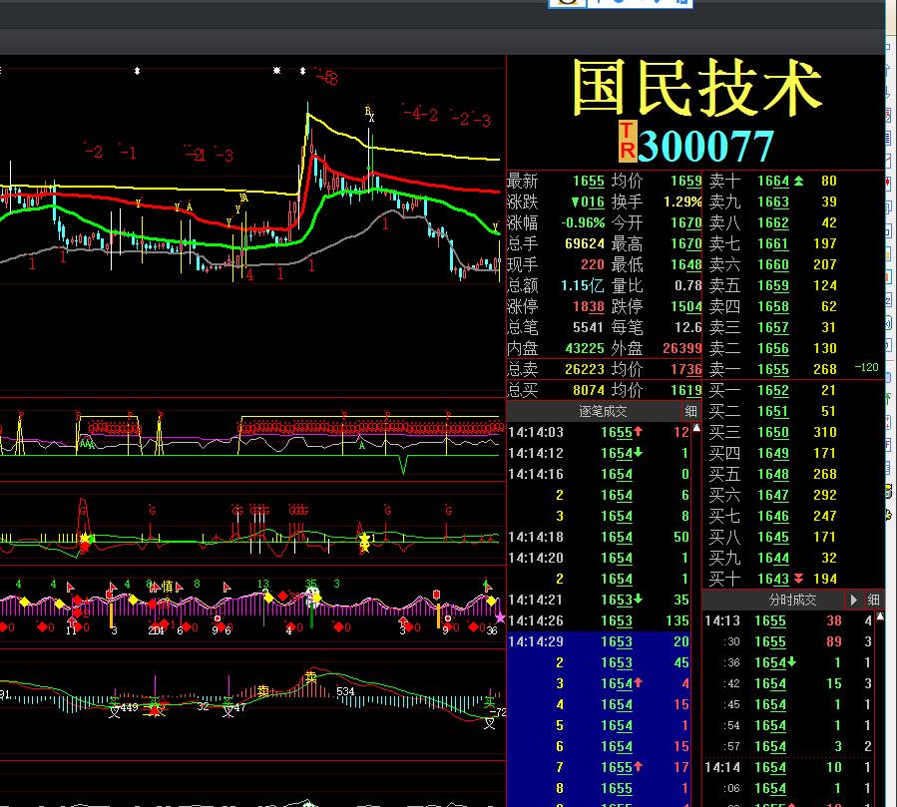
Task: Select the highlighted 14:14:29 tick trade row
Action: (599, 641)
